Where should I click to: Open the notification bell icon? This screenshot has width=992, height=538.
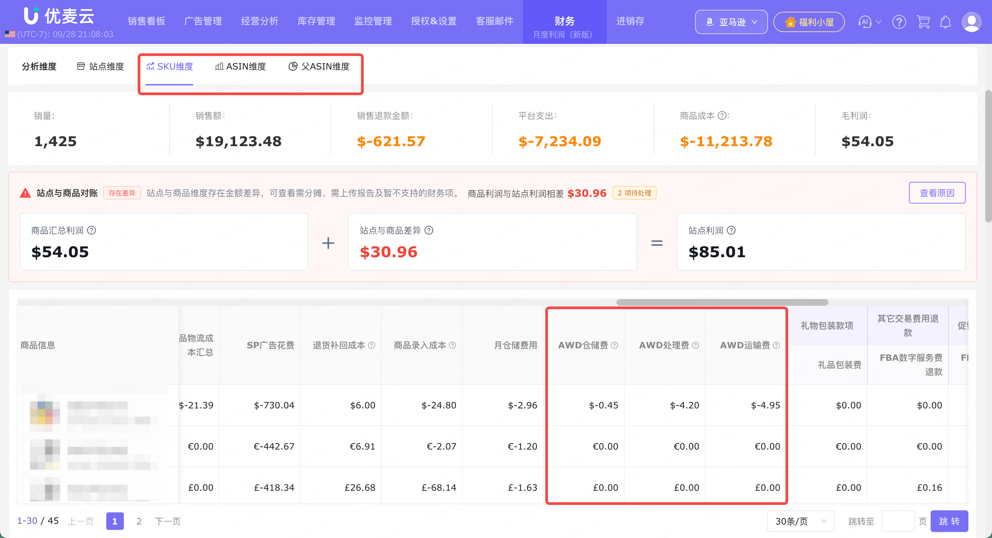tap(945, 22)
